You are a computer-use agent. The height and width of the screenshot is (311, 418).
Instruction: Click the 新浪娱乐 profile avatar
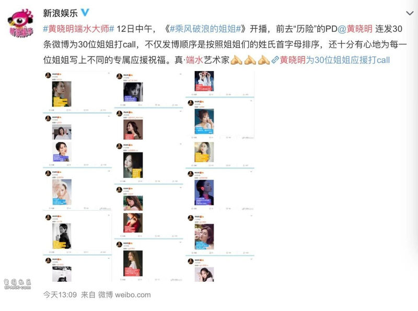tap(20, 23)
